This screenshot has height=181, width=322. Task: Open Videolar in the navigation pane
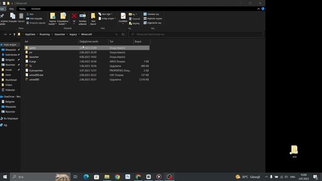click(x=10, y=90)
